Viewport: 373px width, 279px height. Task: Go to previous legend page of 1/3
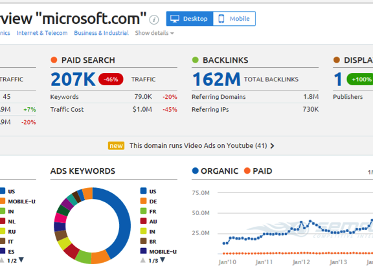(142, 260)
